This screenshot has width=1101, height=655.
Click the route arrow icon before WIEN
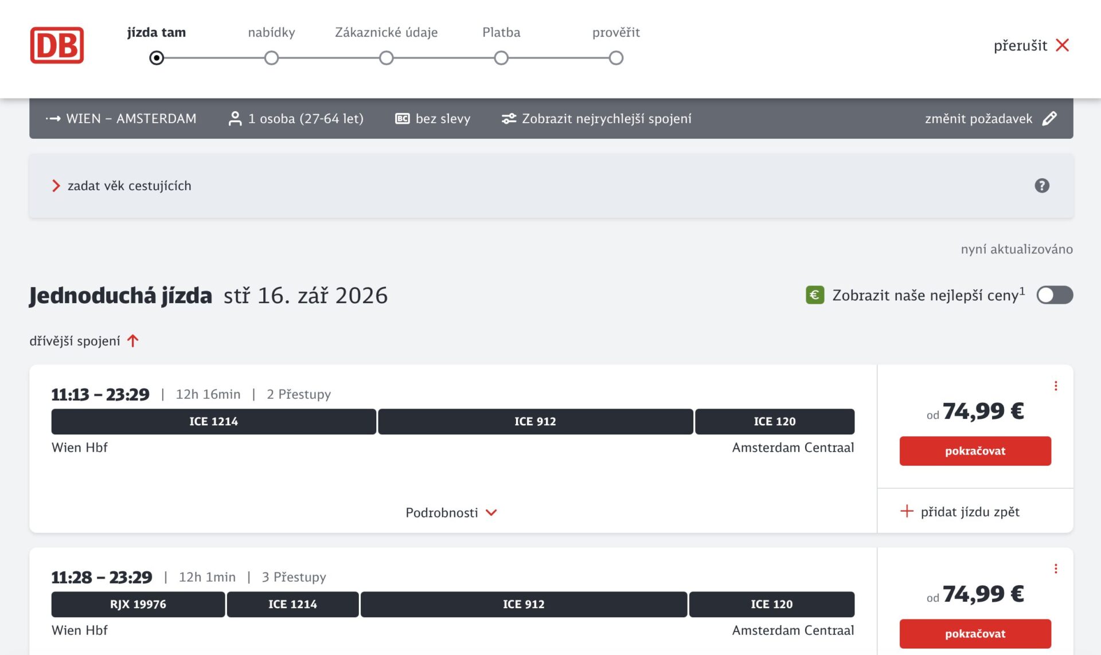53,119
